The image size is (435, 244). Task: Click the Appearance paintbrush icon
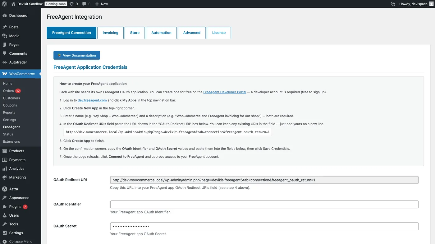[x=5, y=198]
